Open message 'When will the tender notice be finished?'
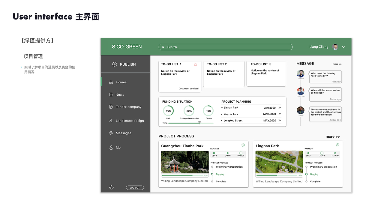Image resolution: width=384 pixels, height=216 pixels. [325, 94]
